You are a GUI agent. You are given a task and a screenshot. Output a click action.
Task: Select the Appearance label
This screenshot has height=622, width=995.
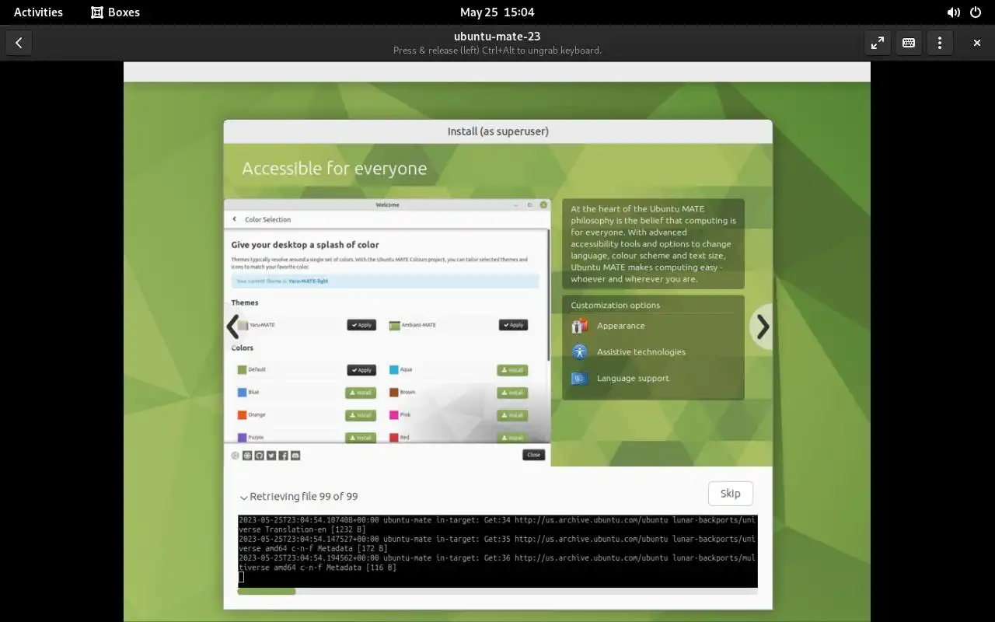(x=620, y=326)
